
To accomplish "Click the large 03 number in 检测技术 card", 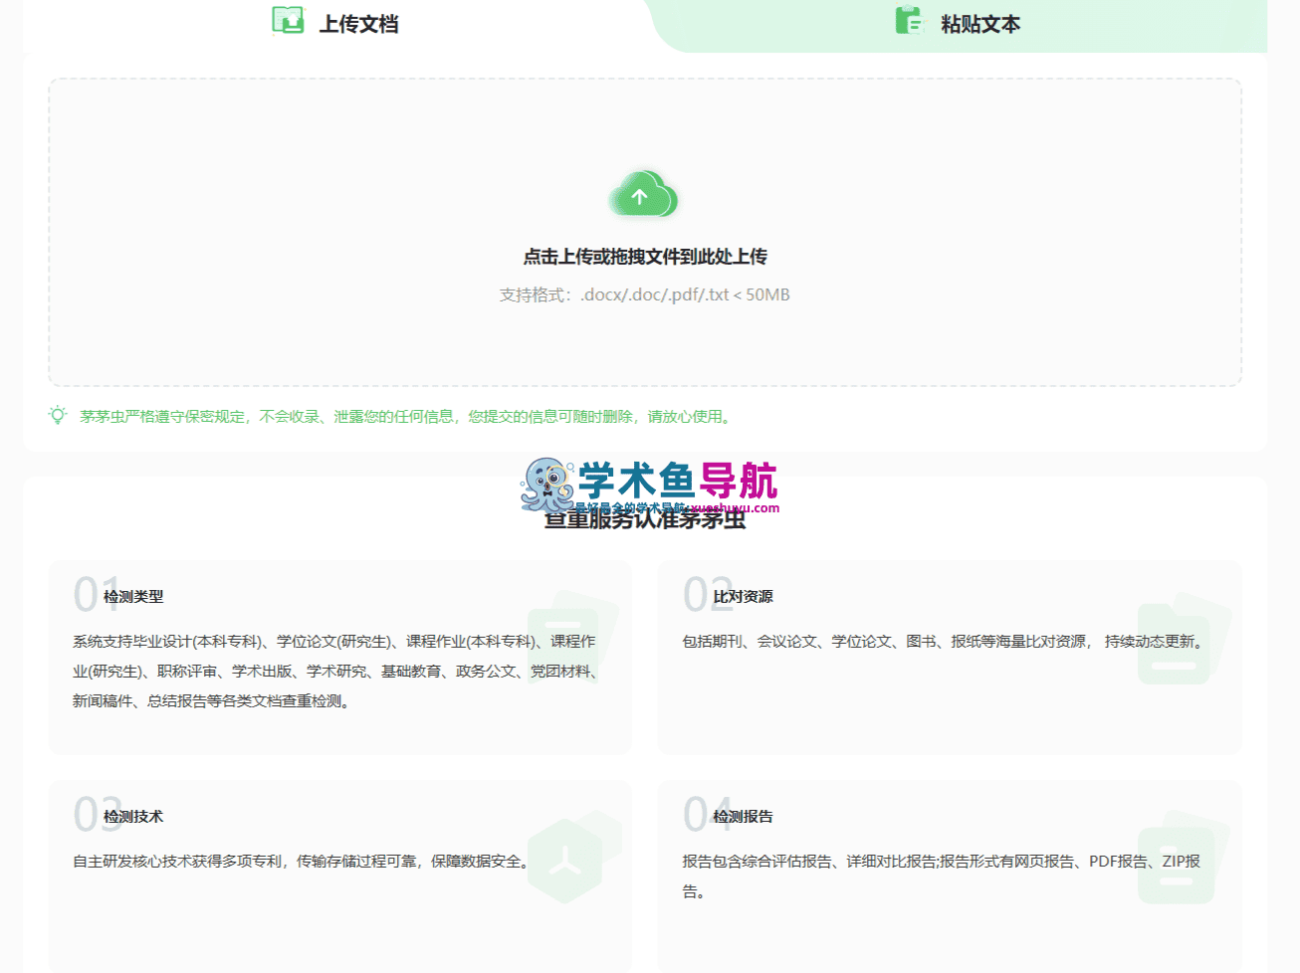I will [x=98, y=814].
